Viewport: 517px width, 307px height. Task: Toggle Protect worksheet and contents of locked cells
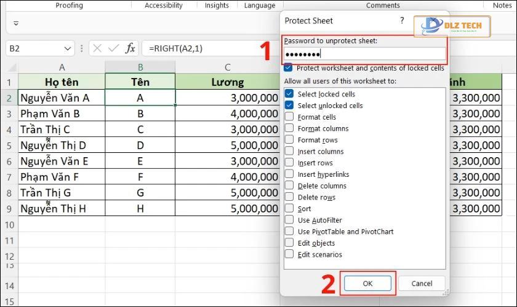click(288, 68)
